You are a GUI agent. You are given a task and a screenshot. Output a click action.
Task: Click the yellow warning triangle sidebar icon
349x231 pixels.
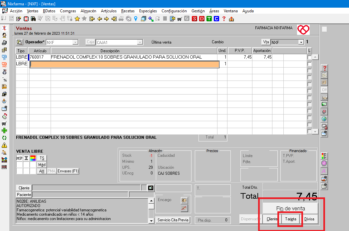click(4, 145)
